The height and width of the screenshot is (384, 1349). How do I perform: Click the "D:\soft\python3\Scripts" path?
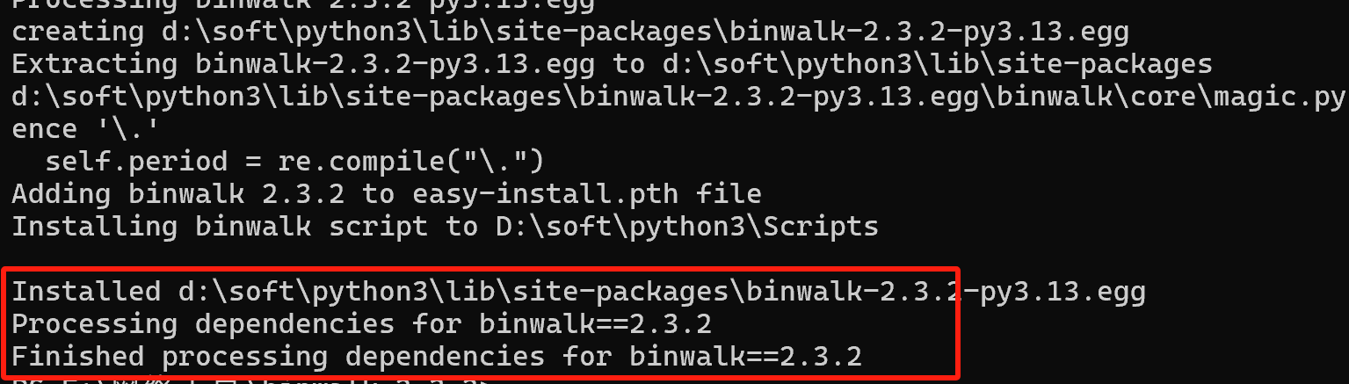(687, 226)
